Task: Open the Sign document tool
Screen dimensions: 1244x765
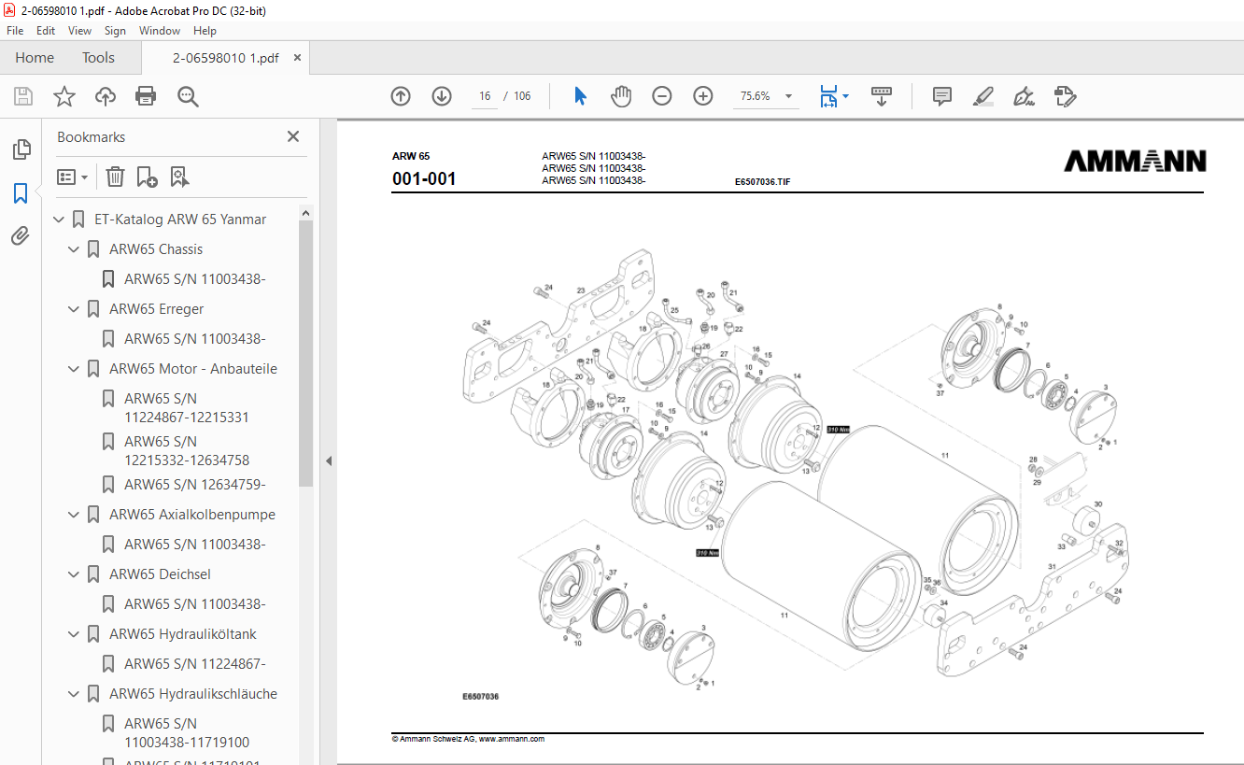Action: click(1024, 96)
